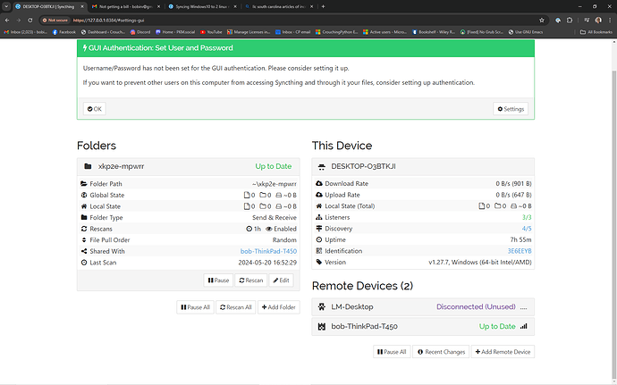Click Pause All under Remote Devices

coord(392,352)
